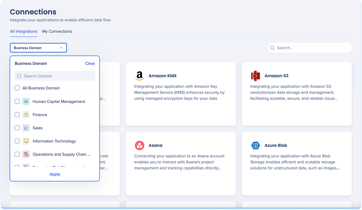Screen dimensions: 362x210
Task: Apply the selected business domain filters
Action: [x=55, y=174]
